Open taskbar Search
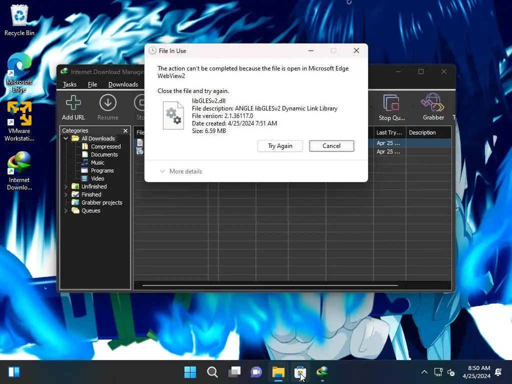 click(212, 372)
